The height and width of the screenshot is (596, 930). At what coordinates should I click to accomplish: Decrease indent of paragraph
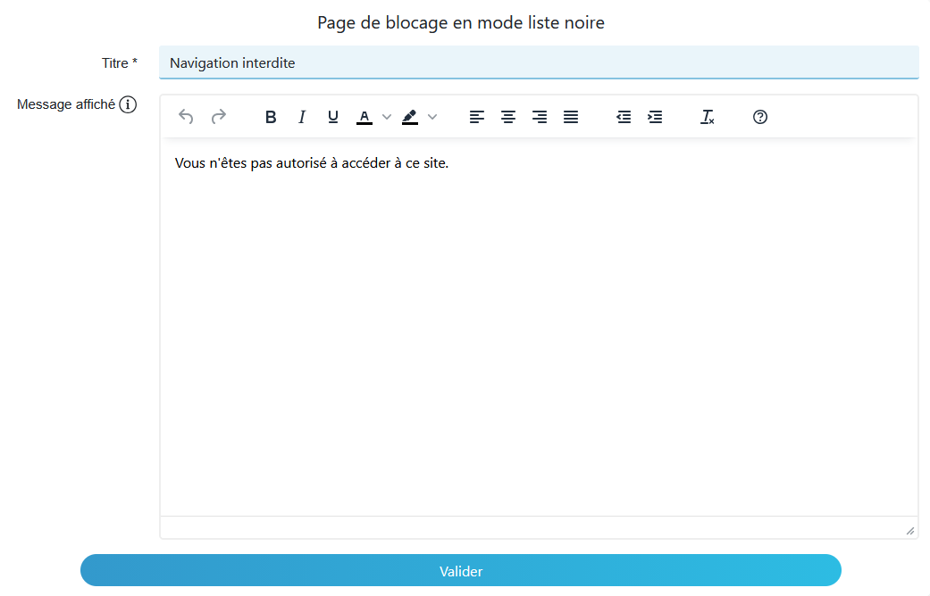coord(624,117)
